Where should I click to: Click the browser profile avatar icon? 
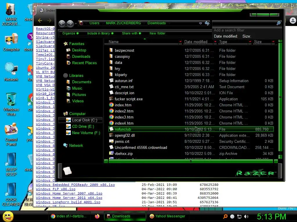pos(293,21)
